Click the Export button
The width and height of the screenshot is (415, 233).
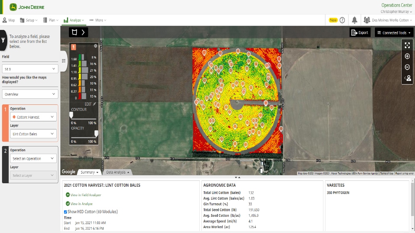360,33
